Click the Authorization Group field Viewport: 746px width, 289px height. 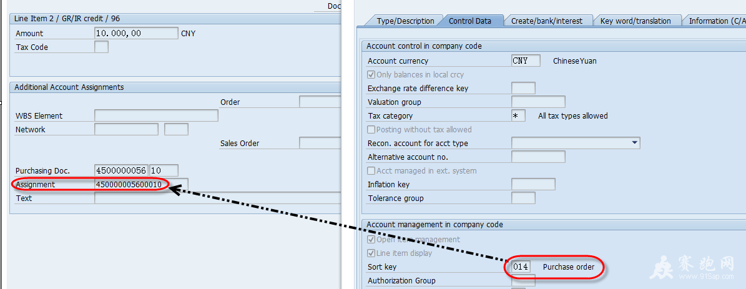click(x=523, y=281)
